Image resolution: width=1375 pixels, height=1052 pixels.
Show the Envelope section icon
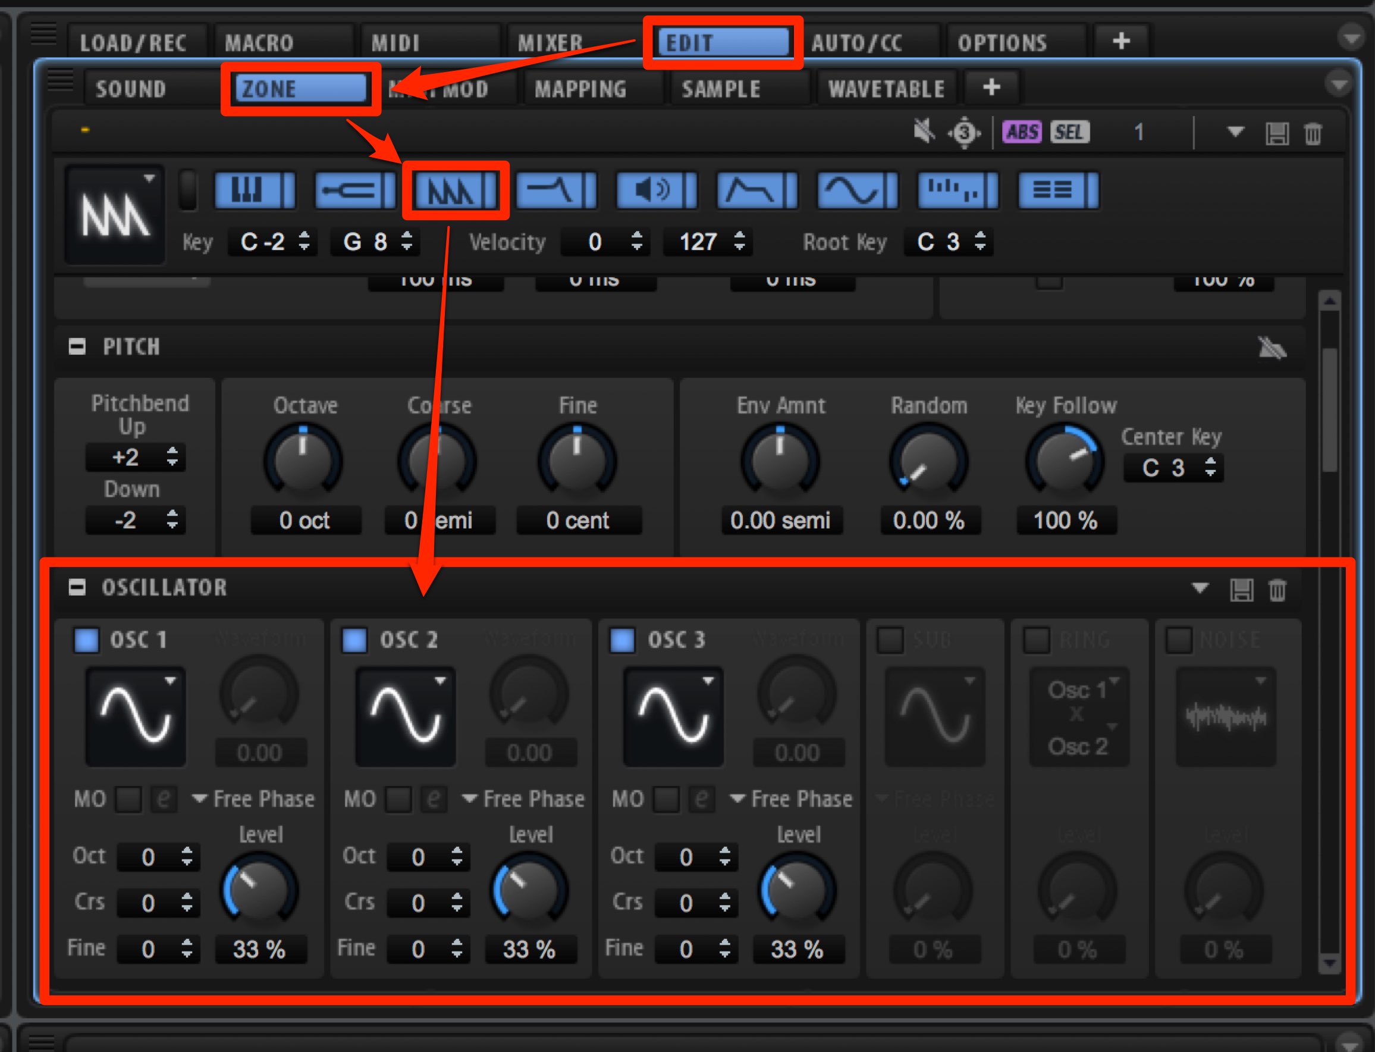[x=757, y=190]
